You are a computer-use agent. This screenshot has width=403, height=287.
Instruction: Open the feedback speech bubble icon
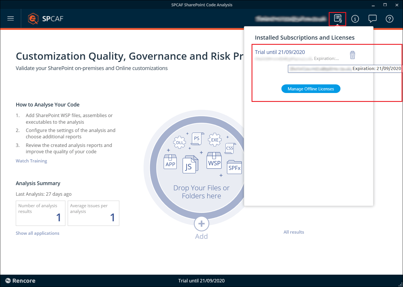(372, 19)
